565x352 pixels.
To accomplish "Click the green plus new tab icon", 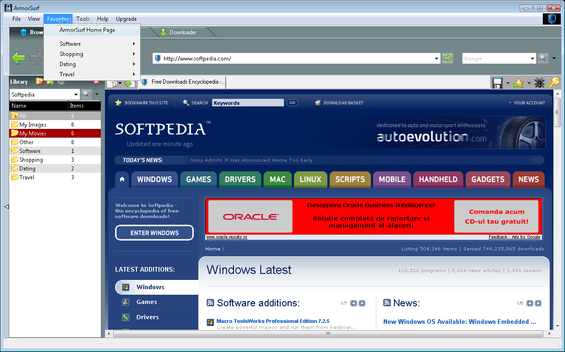I will coord(129,84).
